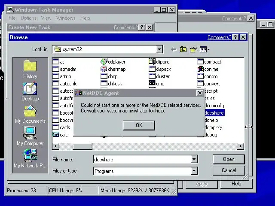Expand the Files of type dropdown
Image resolution: width=275 pixels, height=206 pixels.
pyautogui.click(x=194, y=171)
